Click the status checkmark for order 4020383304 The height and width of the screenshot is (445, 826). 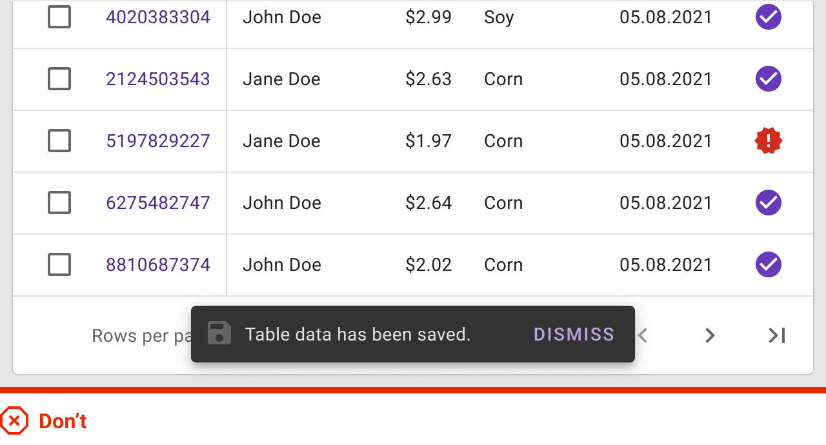[x=768, y=17]
